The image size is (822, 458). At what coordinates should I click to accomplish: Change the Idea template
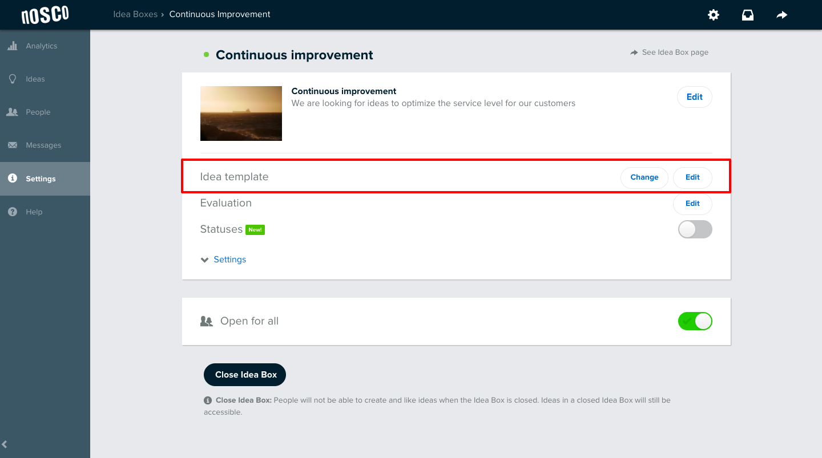(x=644, y=177)
